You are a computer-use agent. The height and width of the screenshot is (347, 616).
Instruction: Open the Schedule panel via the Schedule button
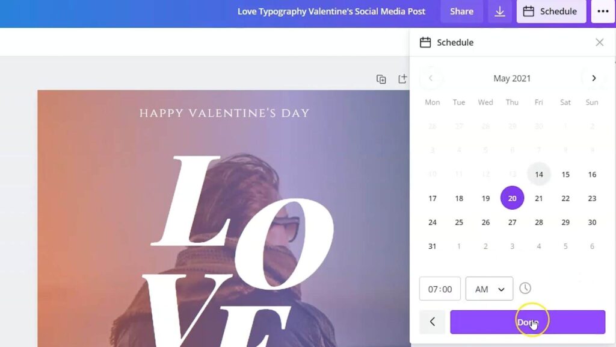click(551, 11)
